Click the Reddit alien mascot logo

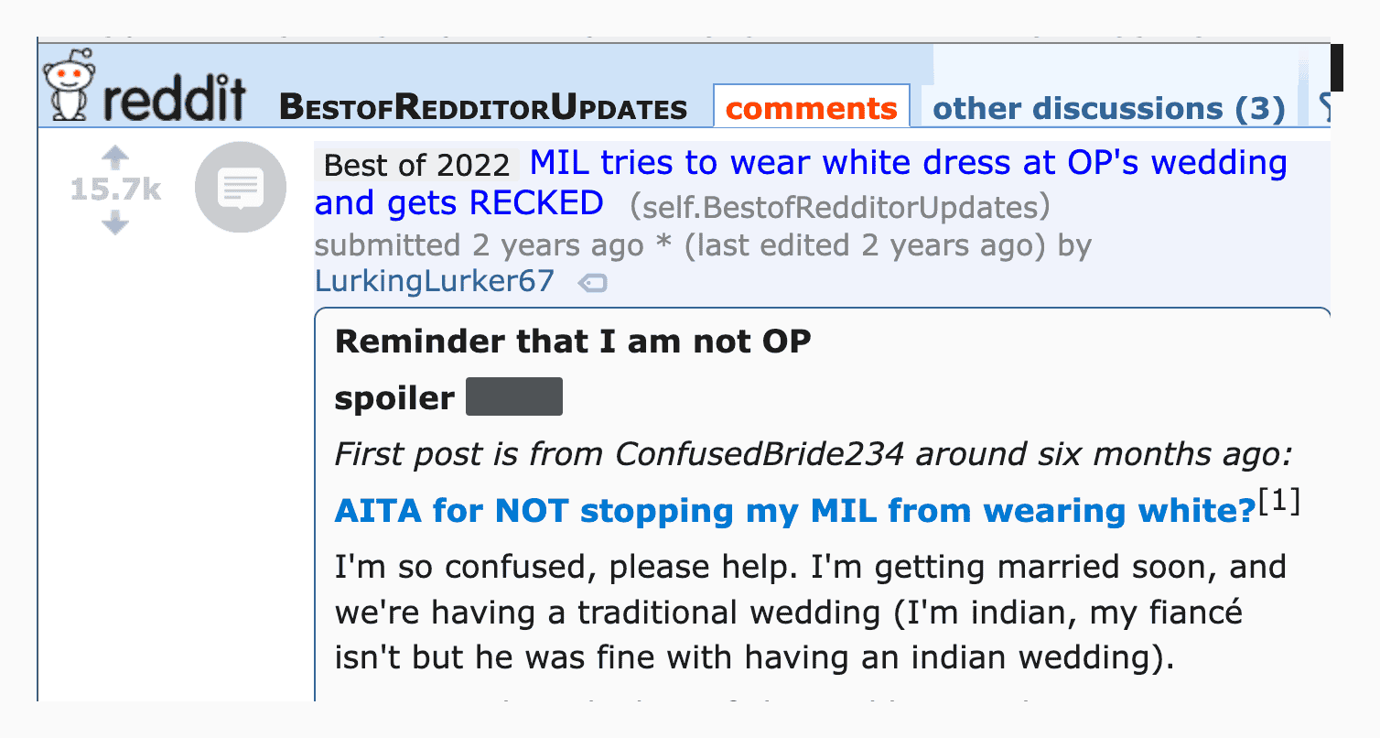[x=70, y=86]
